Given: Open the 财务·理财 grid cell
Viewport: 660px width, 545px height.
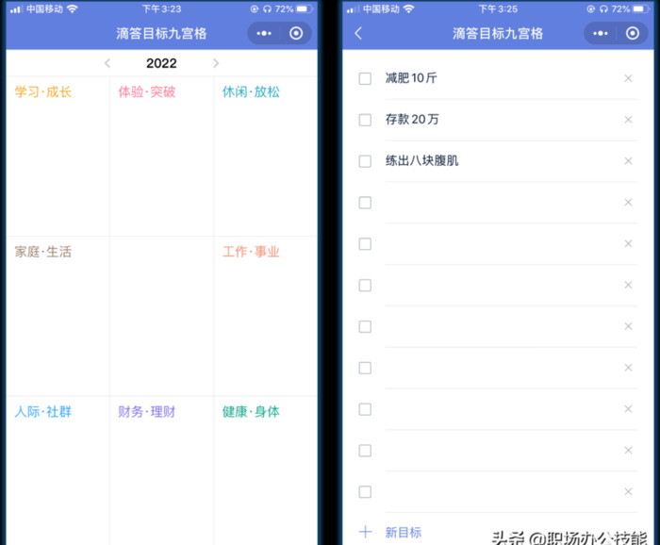Looking at the screenshot, I should pos(161,471).
